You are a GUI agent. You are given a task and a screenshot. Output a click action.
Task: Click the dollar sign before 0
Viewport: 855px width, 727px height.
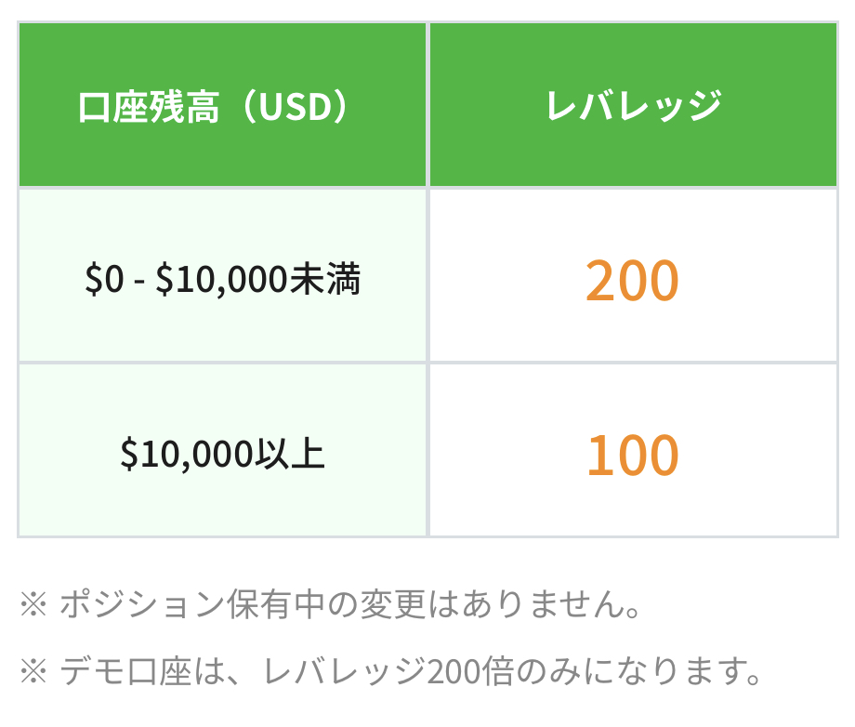click(93, 279)
